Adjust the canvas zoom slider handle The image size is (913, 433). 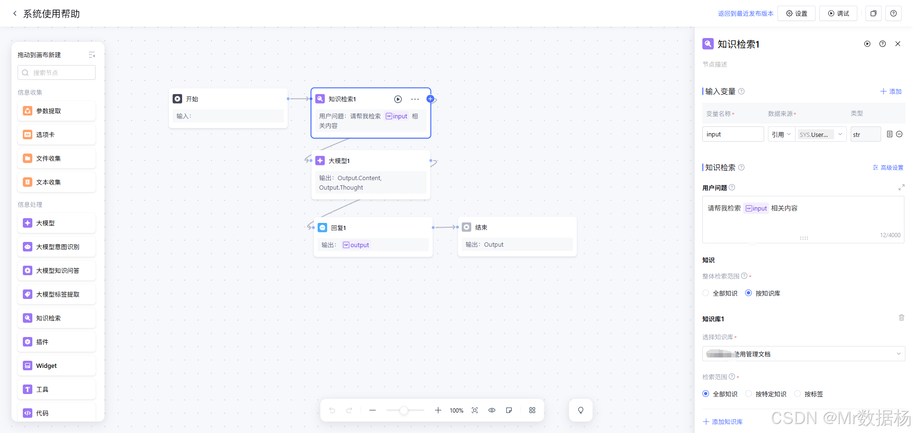tap(404, 410)
